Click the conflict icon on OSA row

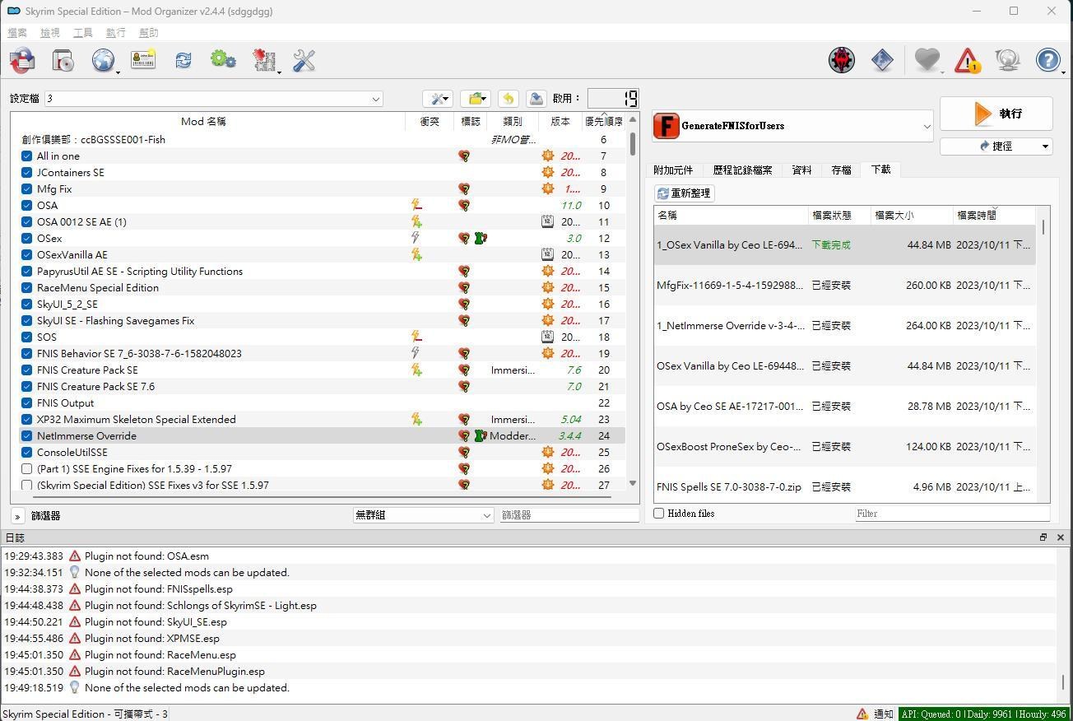pyautogui.click(x=416, y=205)
